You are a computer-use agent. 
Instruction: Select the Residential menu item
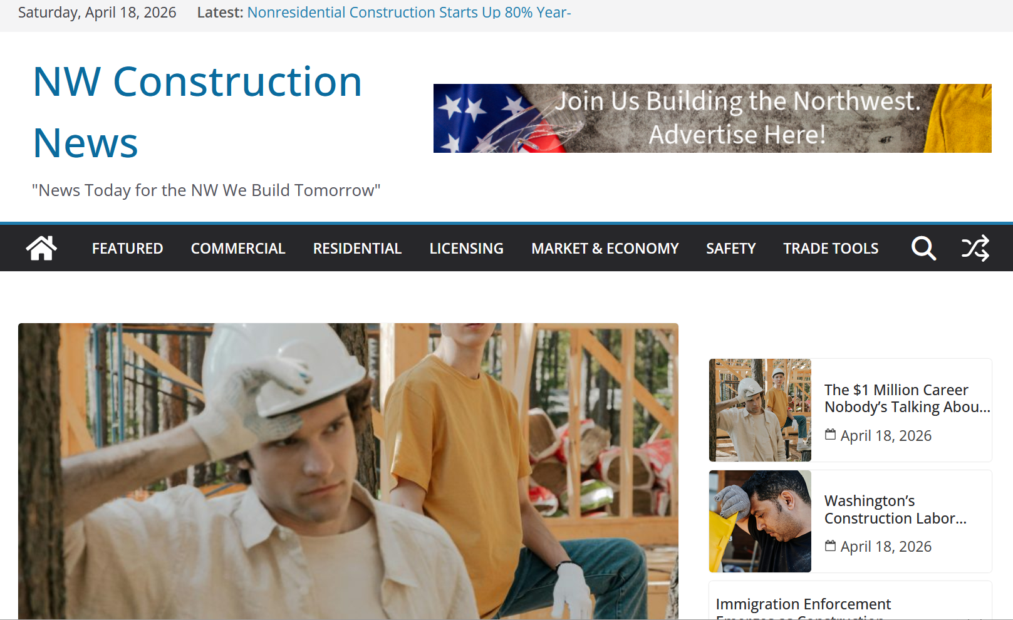357,249
